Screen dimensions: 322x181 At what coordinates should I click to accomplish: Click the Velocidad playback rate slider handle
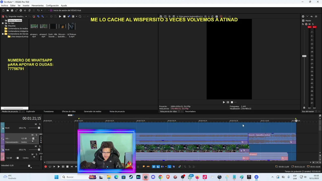coord(29,166)
